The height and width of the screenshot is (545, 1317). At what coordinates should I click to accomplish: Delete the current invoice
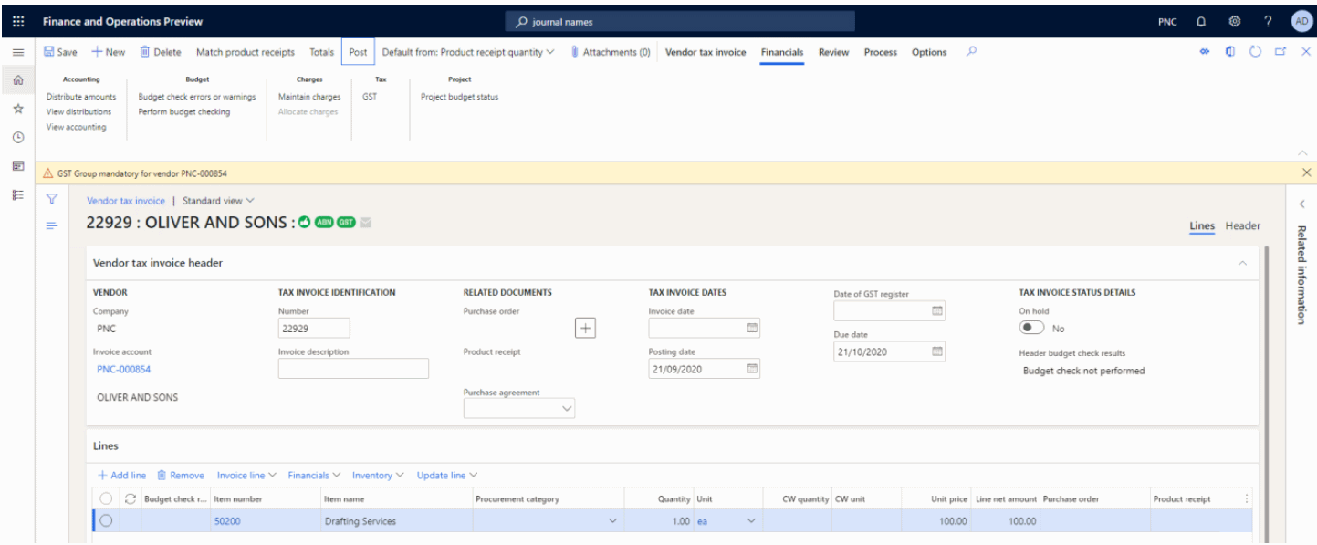click(161, 52)
